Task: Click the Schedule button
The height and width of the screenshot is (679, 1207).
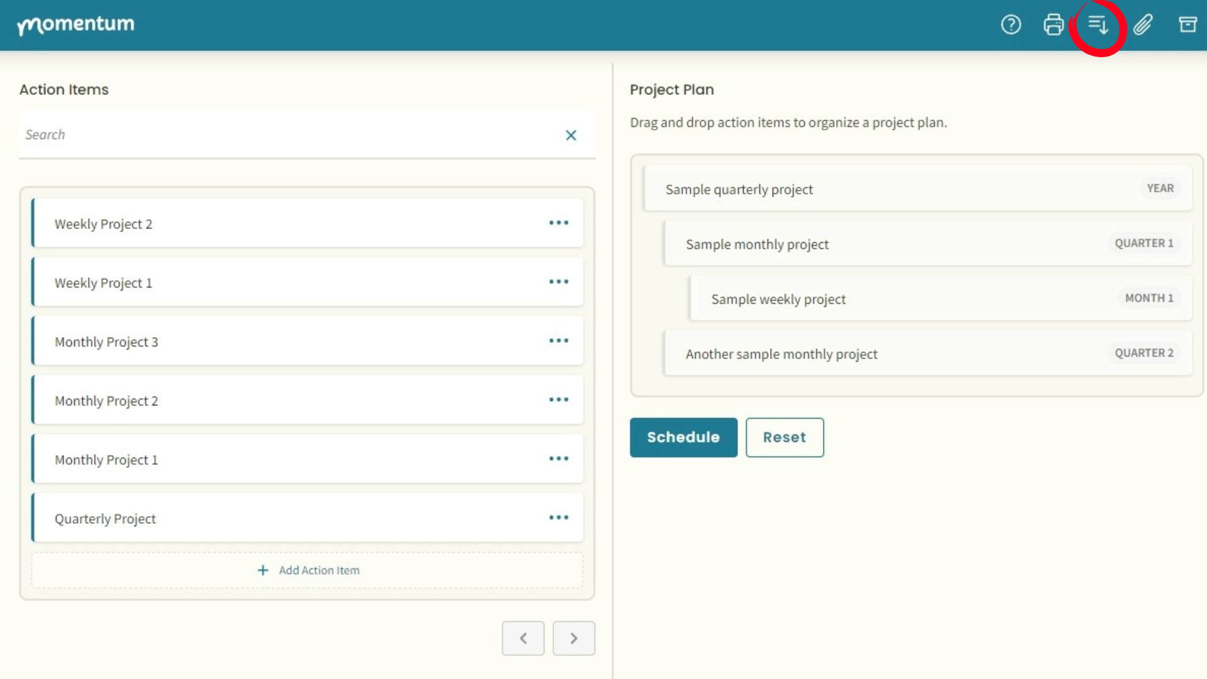Action: point(683,438)
